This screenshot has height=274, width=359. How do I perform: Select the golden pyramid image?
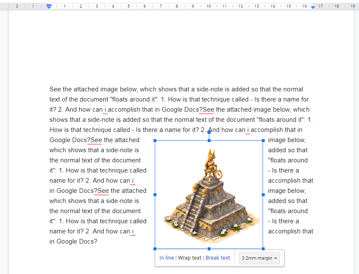tap(209, 195)
